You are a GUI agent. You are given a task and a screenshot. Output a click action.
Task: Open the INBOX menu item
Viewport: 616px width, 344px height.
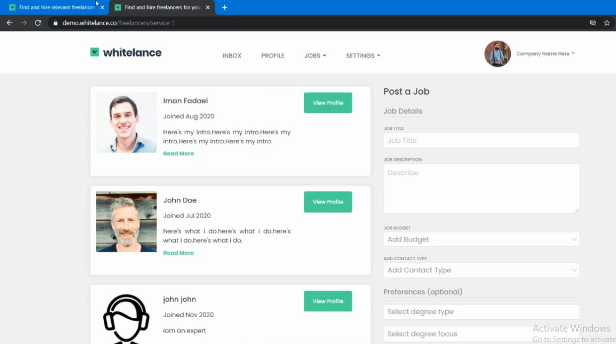click(232, 56)
